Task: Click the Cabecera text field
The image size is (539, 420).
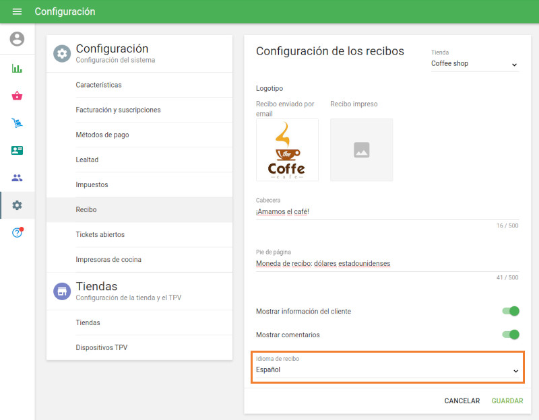Action: tap(387, 211)
